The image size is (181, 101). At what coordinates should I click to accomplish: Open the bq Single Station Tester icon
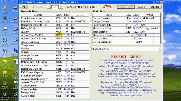point(16,83)
